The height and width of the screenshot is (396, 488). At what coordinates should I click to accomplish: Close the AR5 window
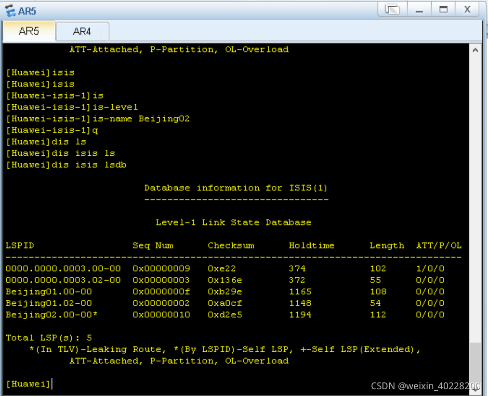pos(467,9)
